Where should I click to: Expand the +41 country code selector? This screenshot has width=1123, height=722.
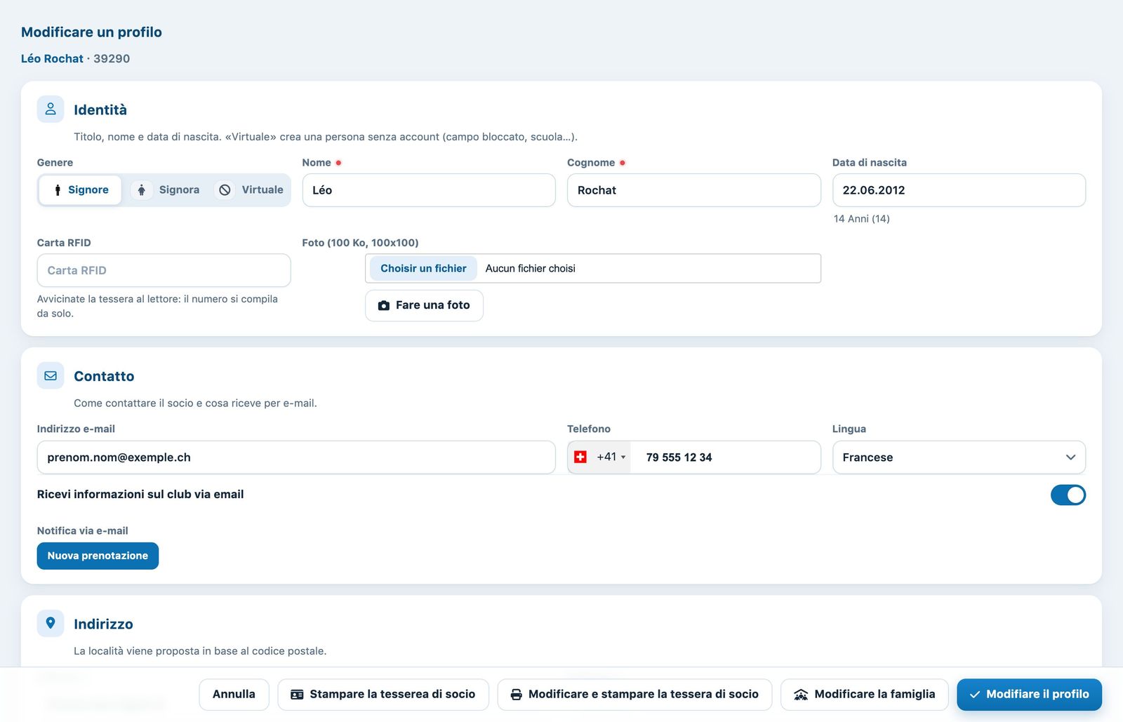point(599,457)
